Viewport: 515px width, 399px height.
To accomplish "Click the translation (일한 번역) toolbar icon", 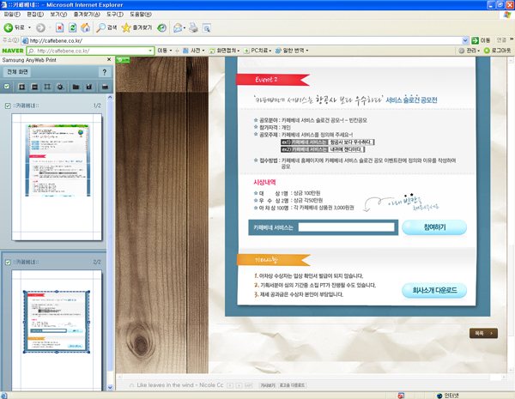I will (278, 51).
